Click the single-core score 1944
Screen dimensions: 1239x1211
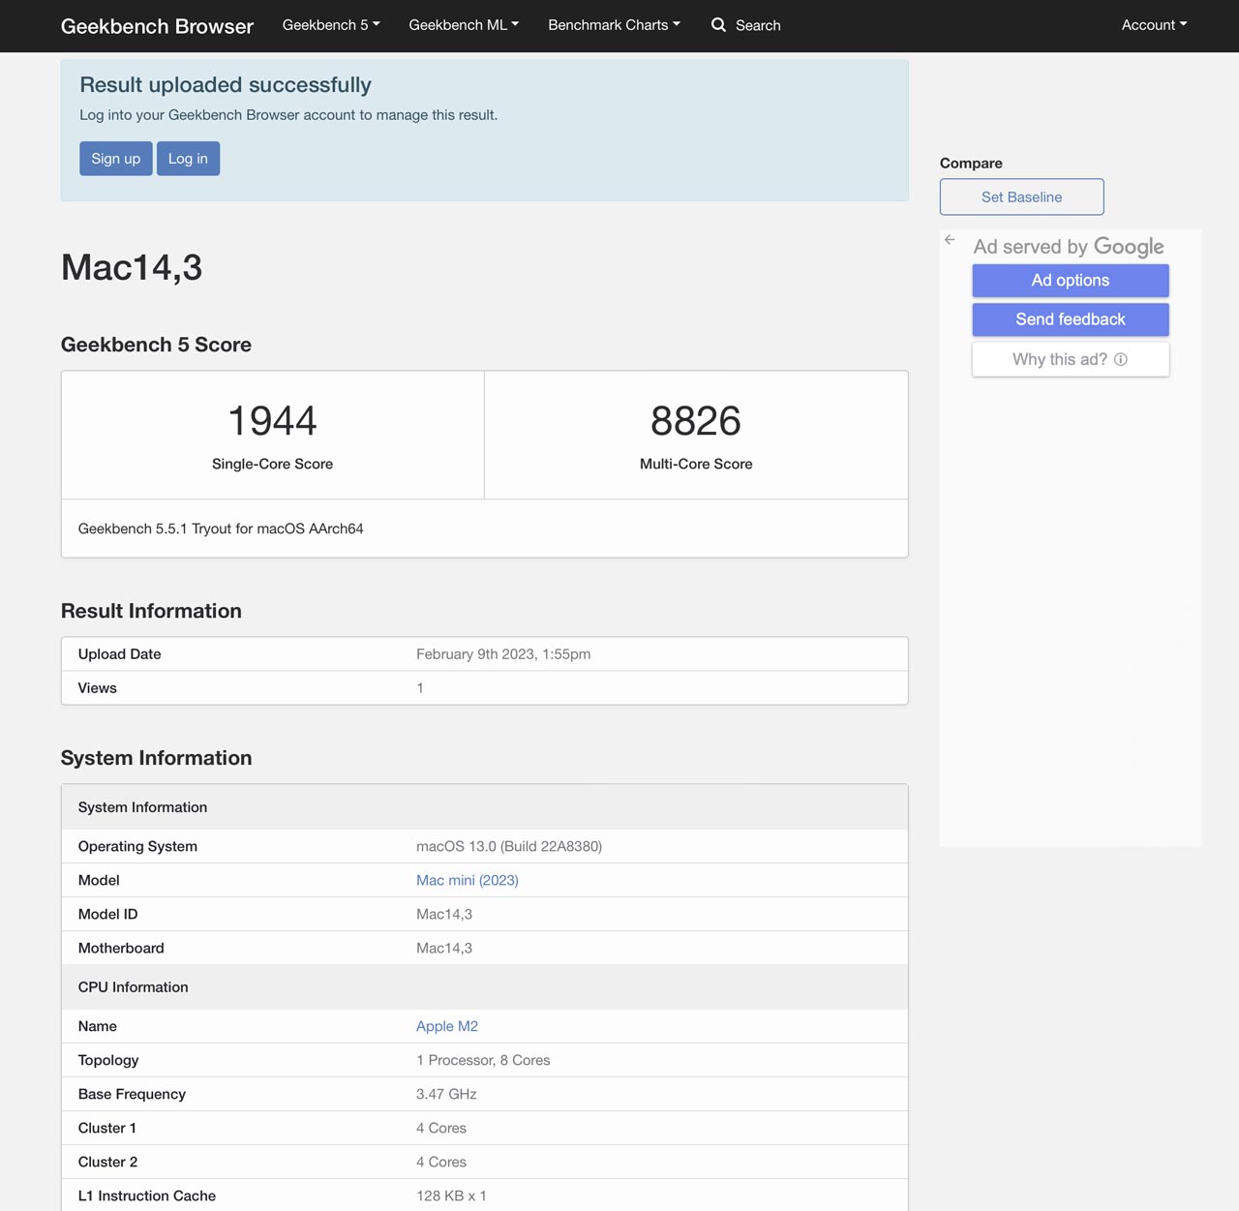pyautogui.click(x=272, y=421)
